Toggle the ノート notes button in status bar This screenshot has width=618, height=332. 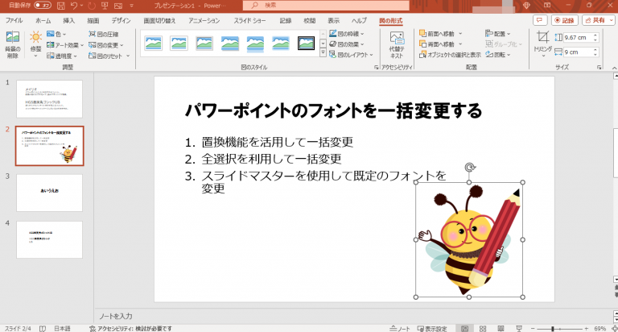click(400, 329)
